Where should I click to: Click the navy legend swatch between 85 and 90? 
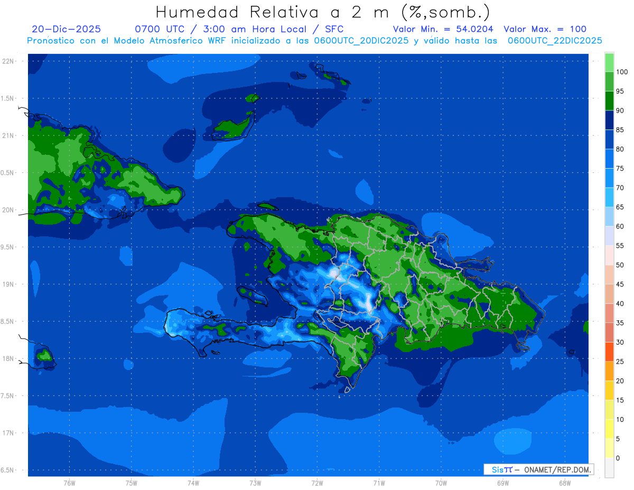(609, 119)
